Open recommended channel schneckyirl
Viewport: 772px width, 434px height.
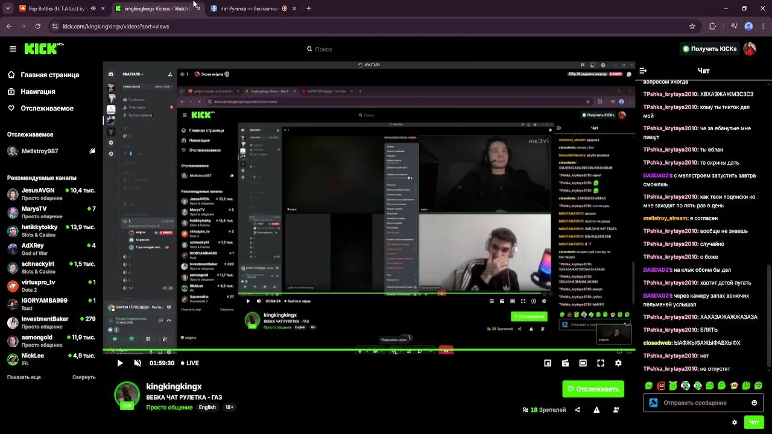pos(51,268)
